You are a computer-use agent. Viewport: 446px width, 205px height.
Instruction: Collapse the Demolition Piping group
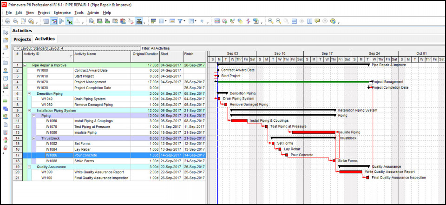(x=29, y=93)
